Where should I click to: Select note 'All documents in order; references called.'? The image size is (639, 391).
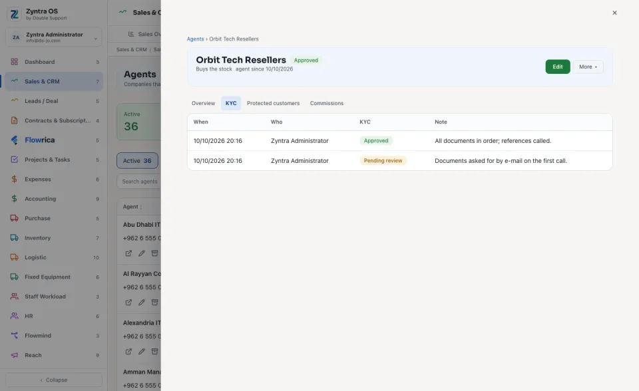[493, 141]
